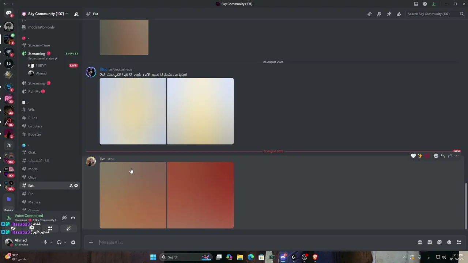Collapse the category above Chat
Screen dimensions: 468x263
(25, 145)
